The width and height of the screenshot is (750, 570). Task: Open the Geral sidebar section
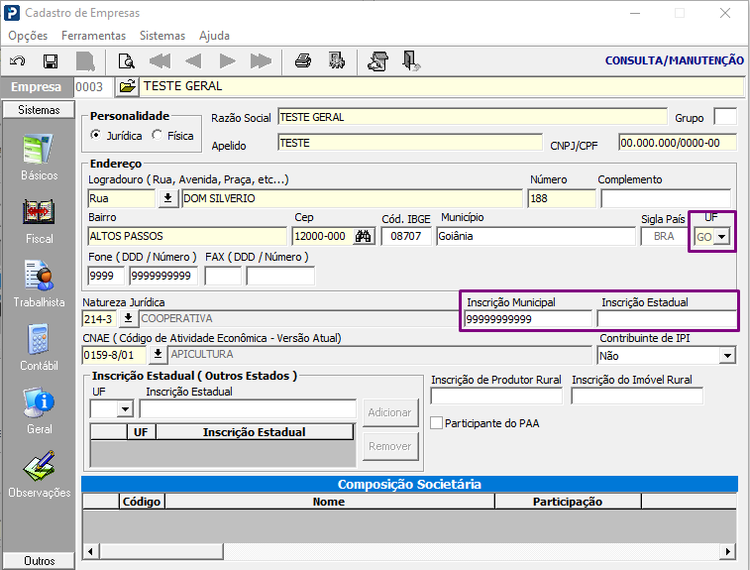(39, 411)
